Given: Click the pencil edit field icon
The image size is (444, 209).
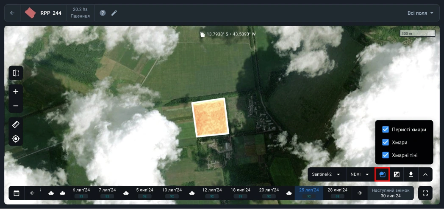Looking at the screenshot, I should tap(114, 13).
